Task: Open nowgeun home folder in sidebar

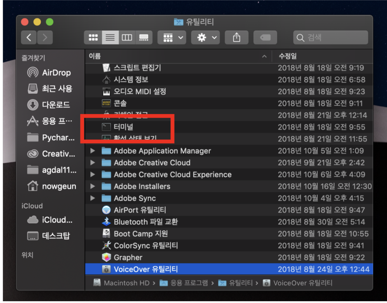Action: (52, 186)
